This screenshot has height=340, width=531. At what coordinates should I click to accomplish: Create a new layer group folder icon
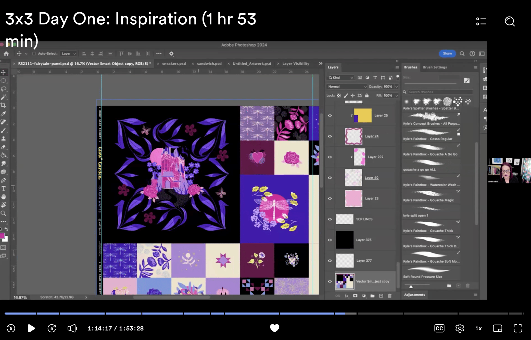pos(372,296)
